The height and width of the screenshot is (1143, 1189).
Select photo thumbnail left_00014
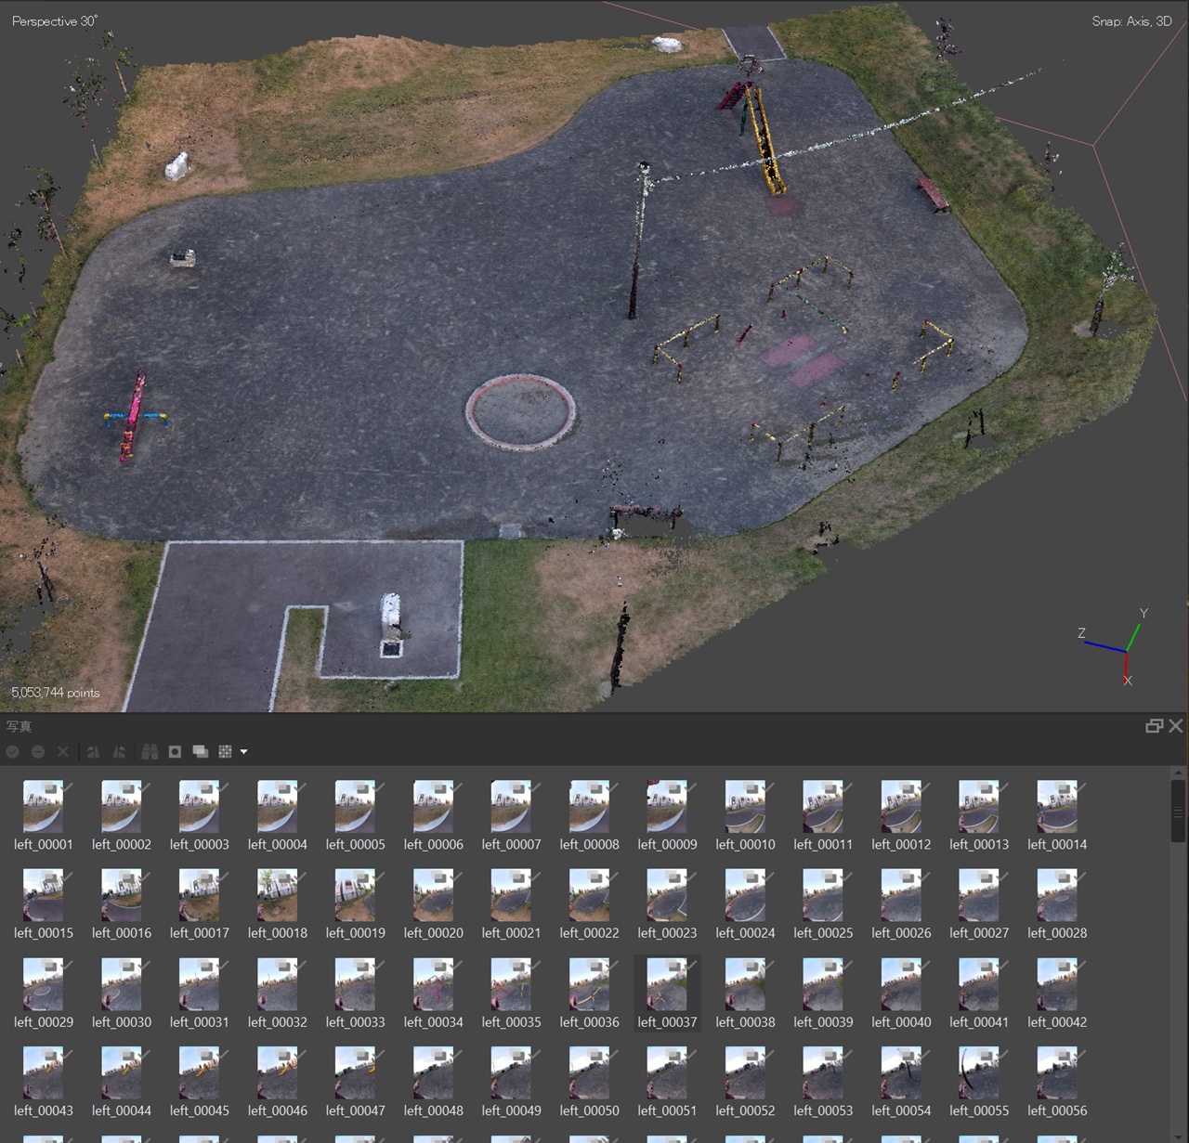[1057, 807]
